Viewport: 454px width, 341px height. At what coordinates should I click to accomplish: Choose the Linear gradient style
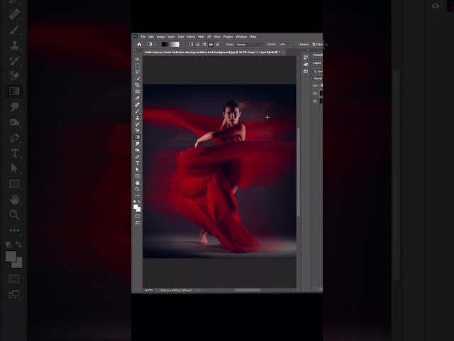tap(191, 44)
